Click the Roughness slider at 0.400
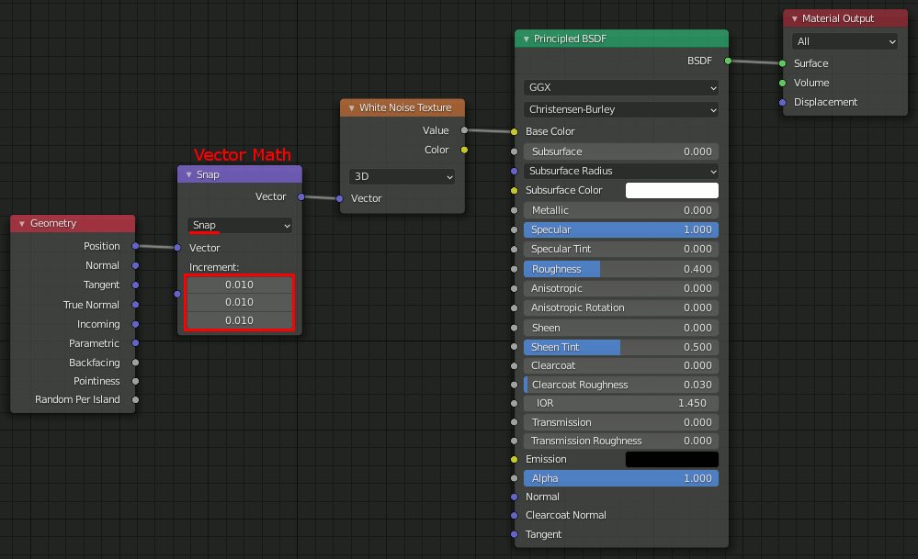The image size is (918, 559). [621, 269]
